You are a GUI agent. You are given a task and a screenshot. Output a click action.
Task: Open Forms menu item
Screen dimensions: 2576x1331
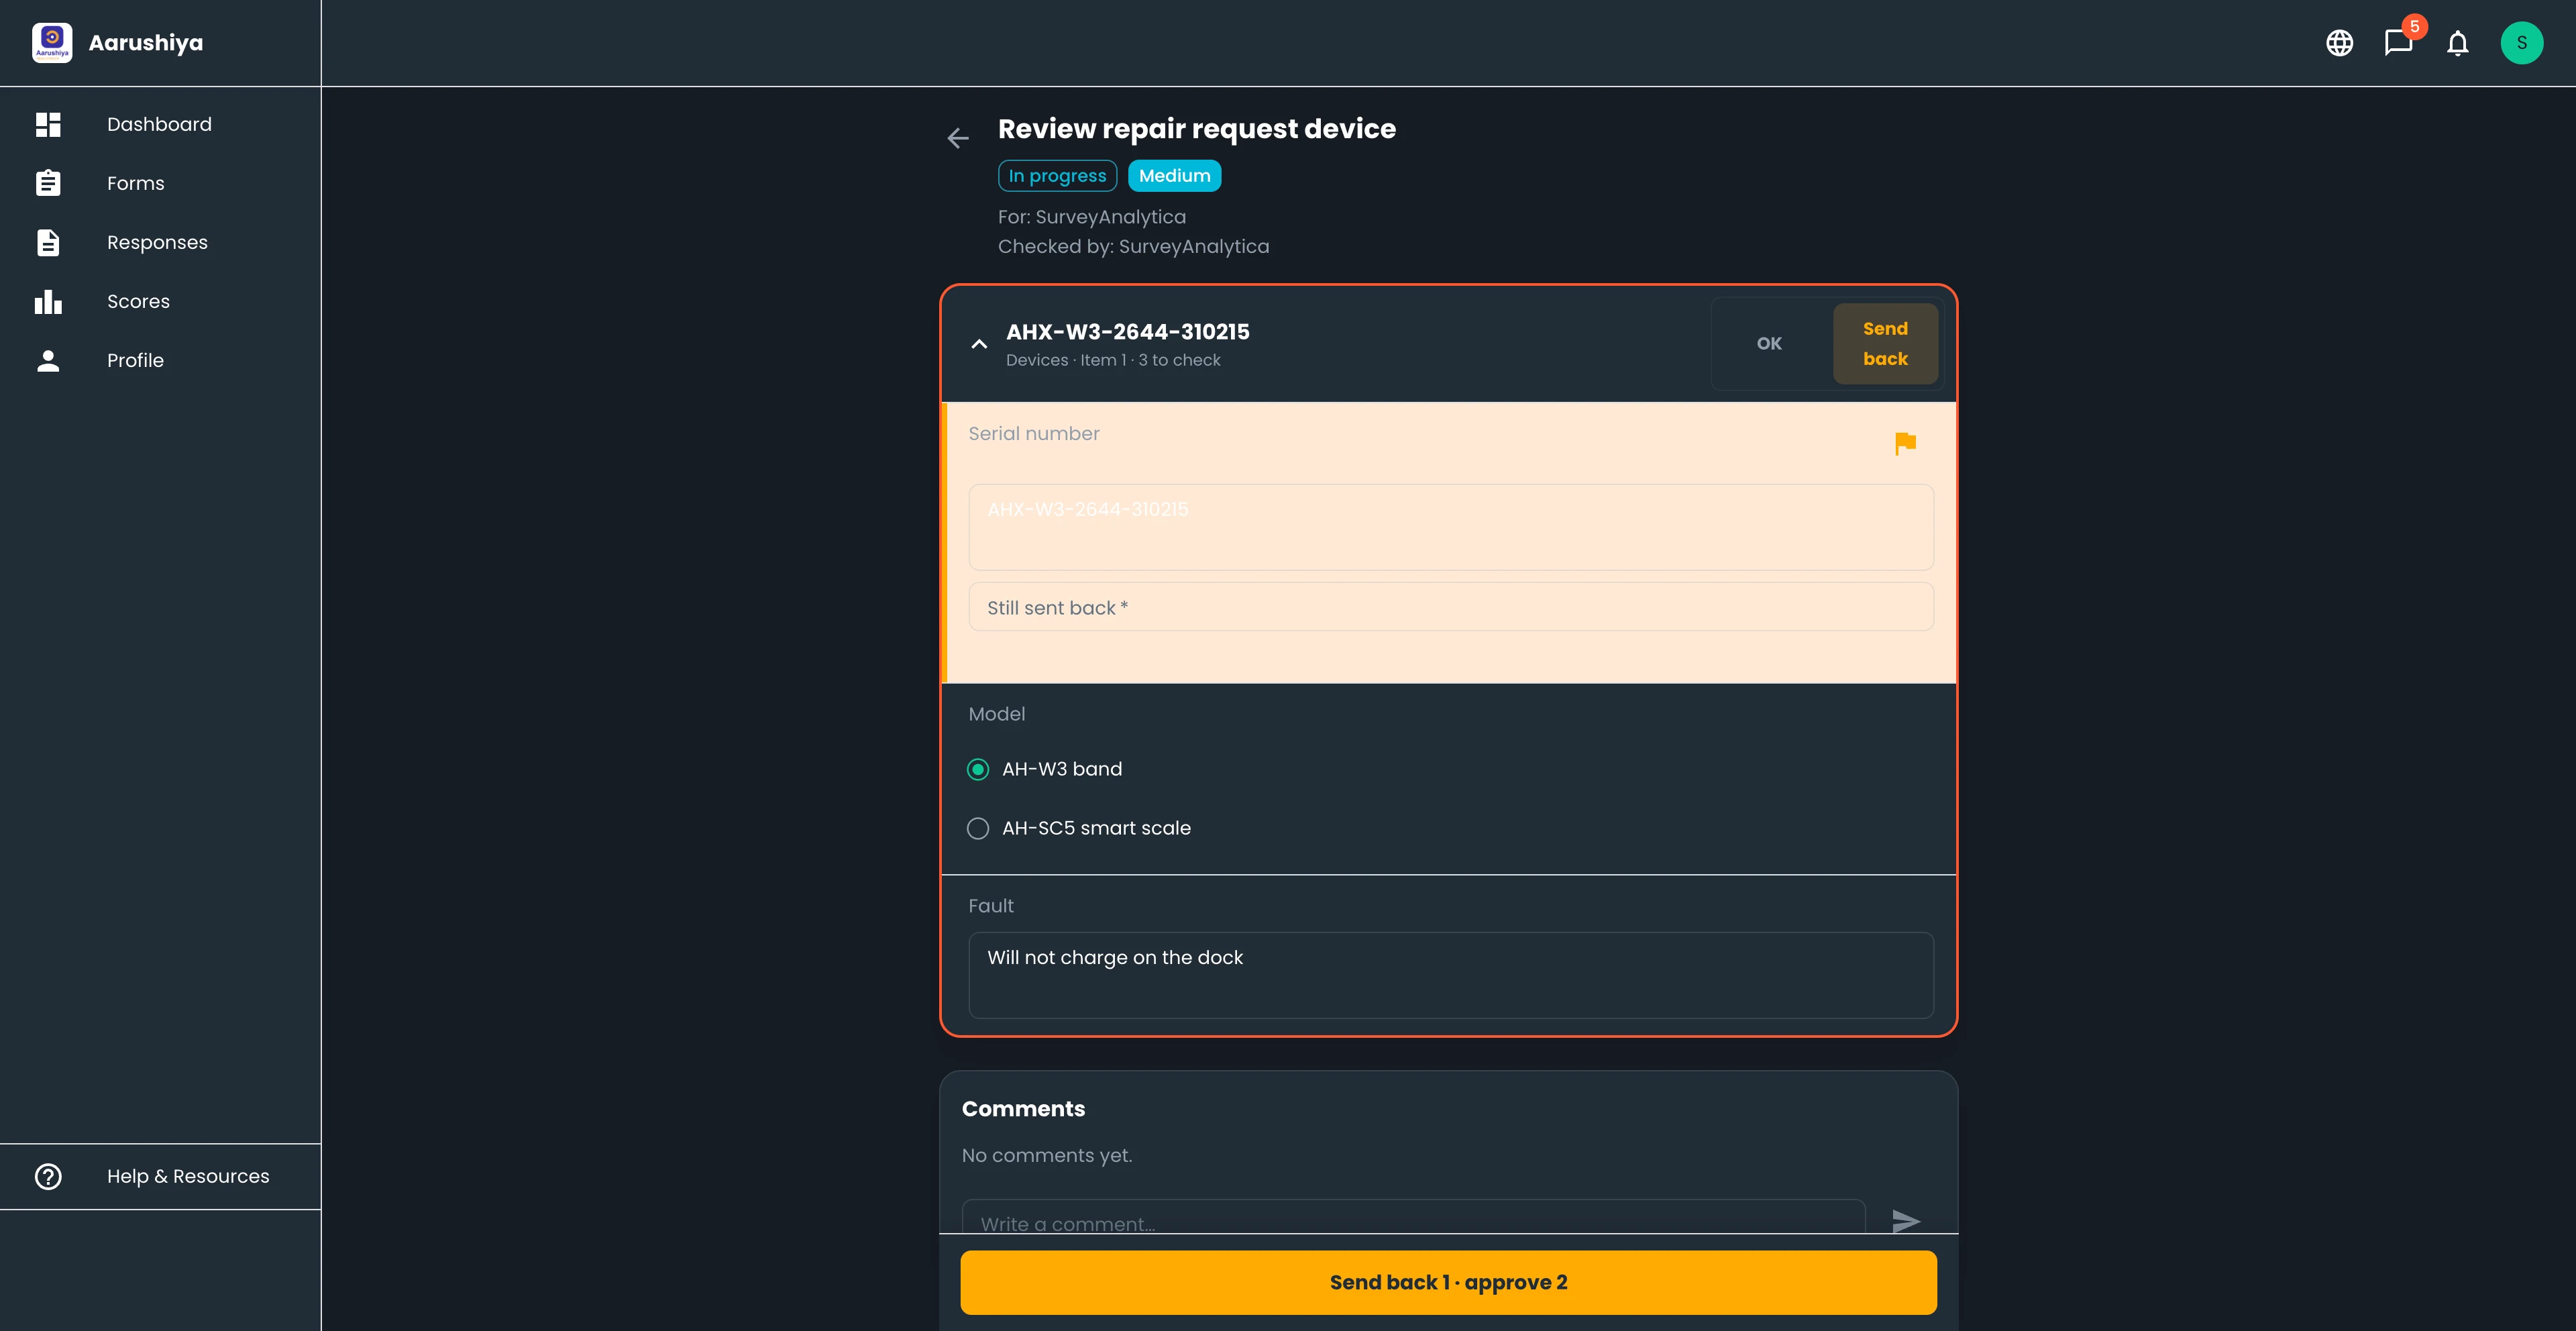coord(160,183)
